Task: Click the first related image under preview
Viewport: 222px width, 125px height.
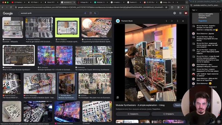Action: (x=127, y=122)
